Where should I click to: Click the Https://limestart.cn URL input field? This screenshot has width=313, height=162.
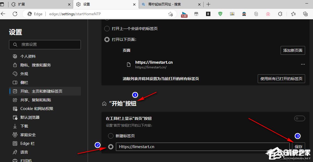tap(202, 147)
